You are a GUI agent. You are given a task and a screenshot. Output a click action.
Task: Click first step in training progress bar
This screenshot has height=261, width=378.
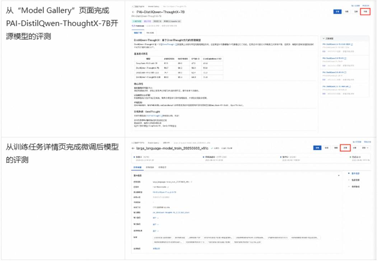click(145, 158)
